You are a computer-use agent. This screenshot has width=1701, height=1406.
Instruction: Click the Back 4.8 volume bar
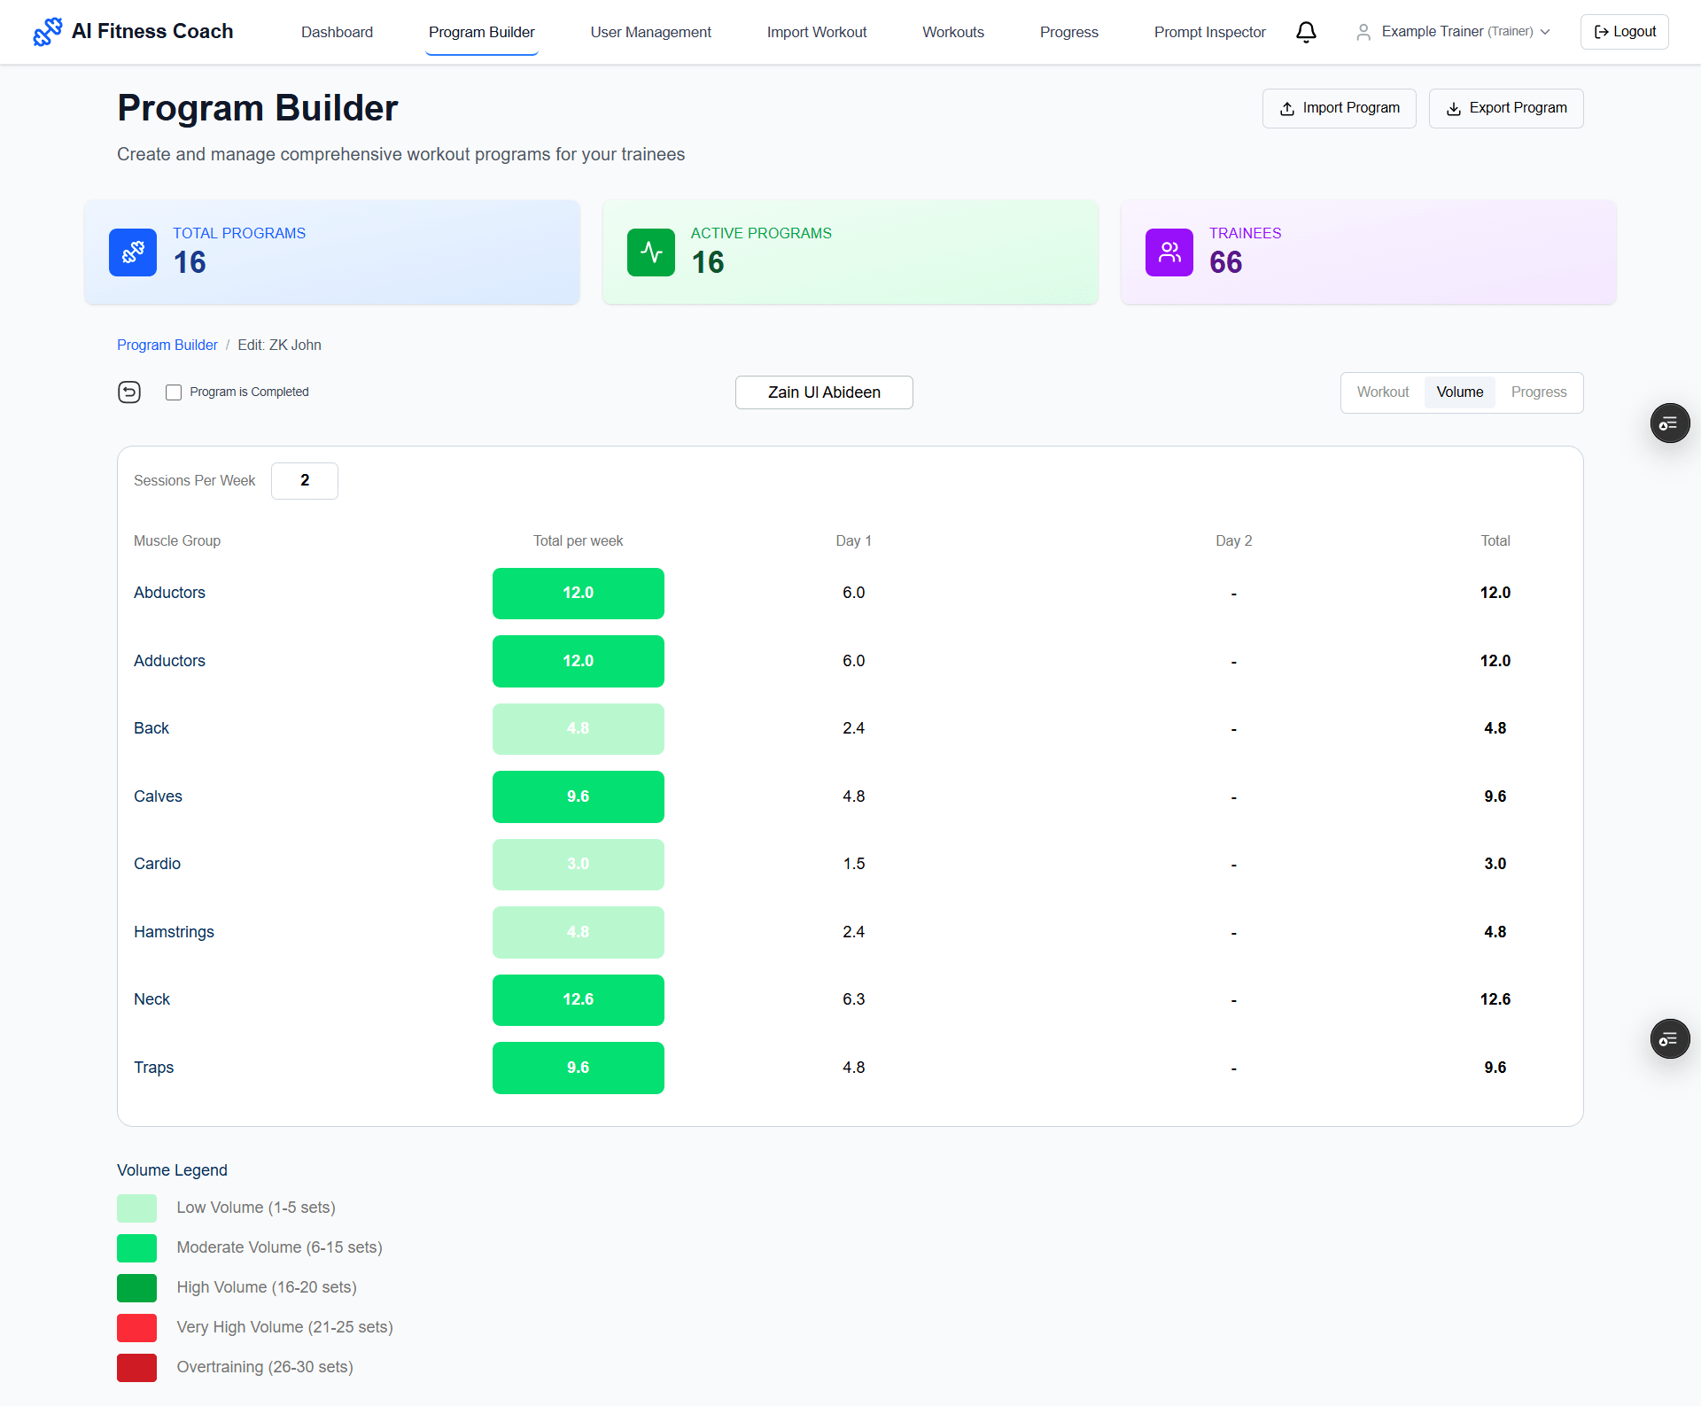[x=578, y=729]
